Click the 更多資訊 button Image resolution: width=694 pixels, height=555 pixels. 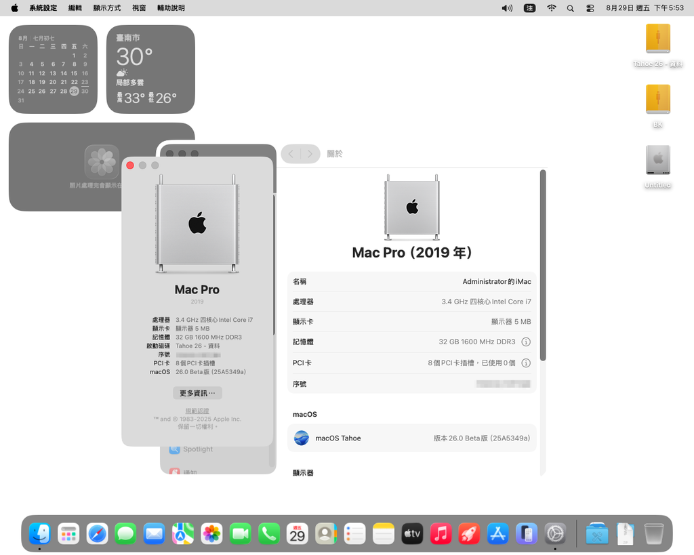pos(197,393)
